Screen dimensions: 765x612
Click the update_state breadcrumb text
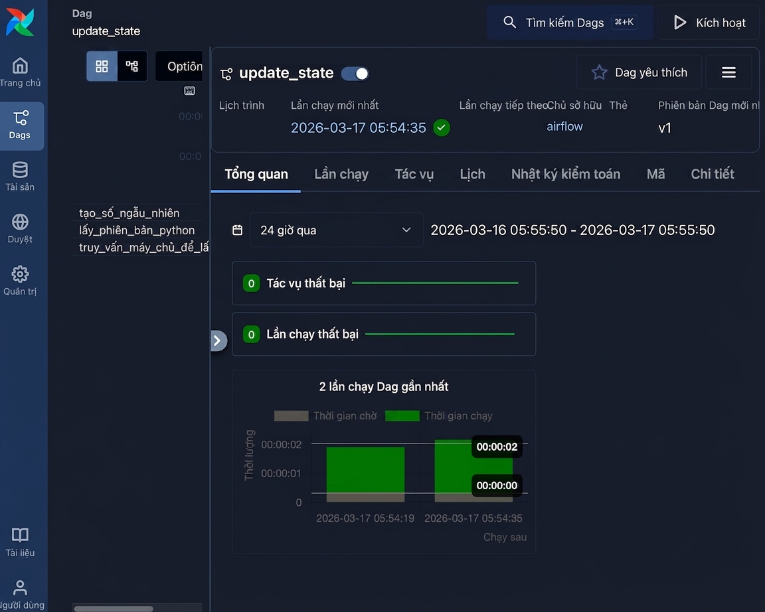(x=106, y=31)
